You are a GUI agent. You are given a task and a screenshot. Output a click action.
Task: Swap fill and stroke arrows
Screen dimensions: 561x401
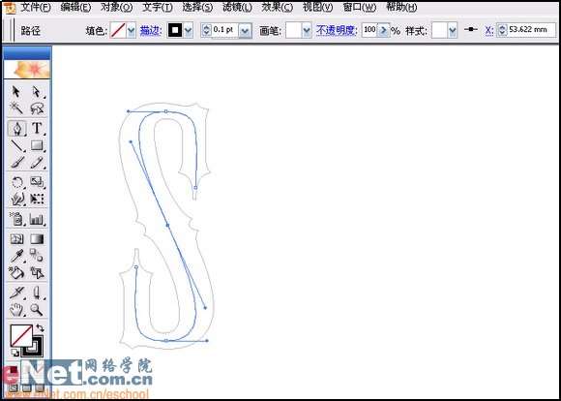(40, 327)
